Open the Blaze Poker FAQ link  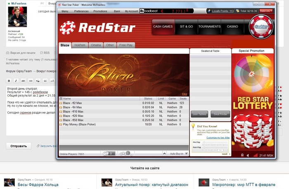click(x=184, y=94)
